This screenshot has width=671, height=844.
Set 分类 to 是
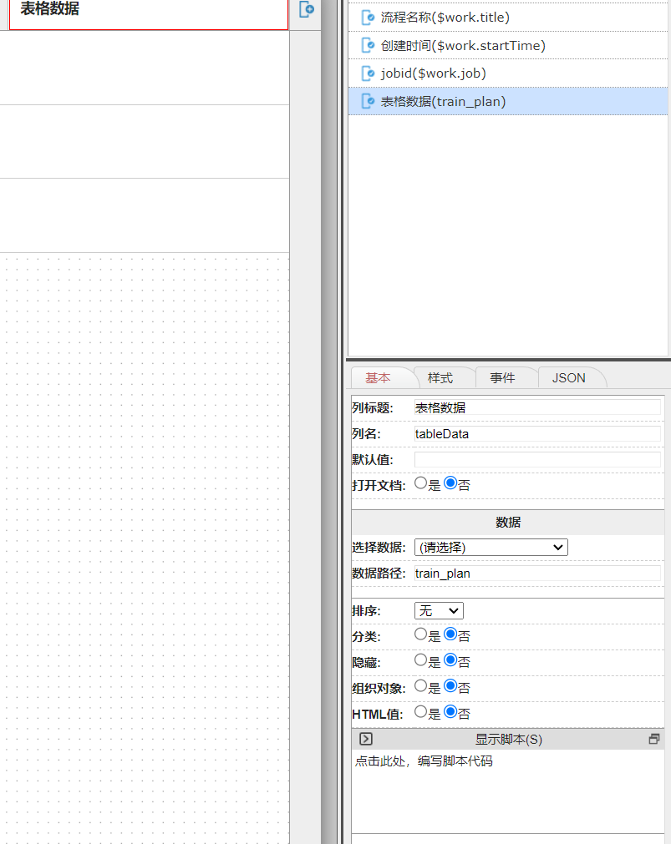coord(420,634)
